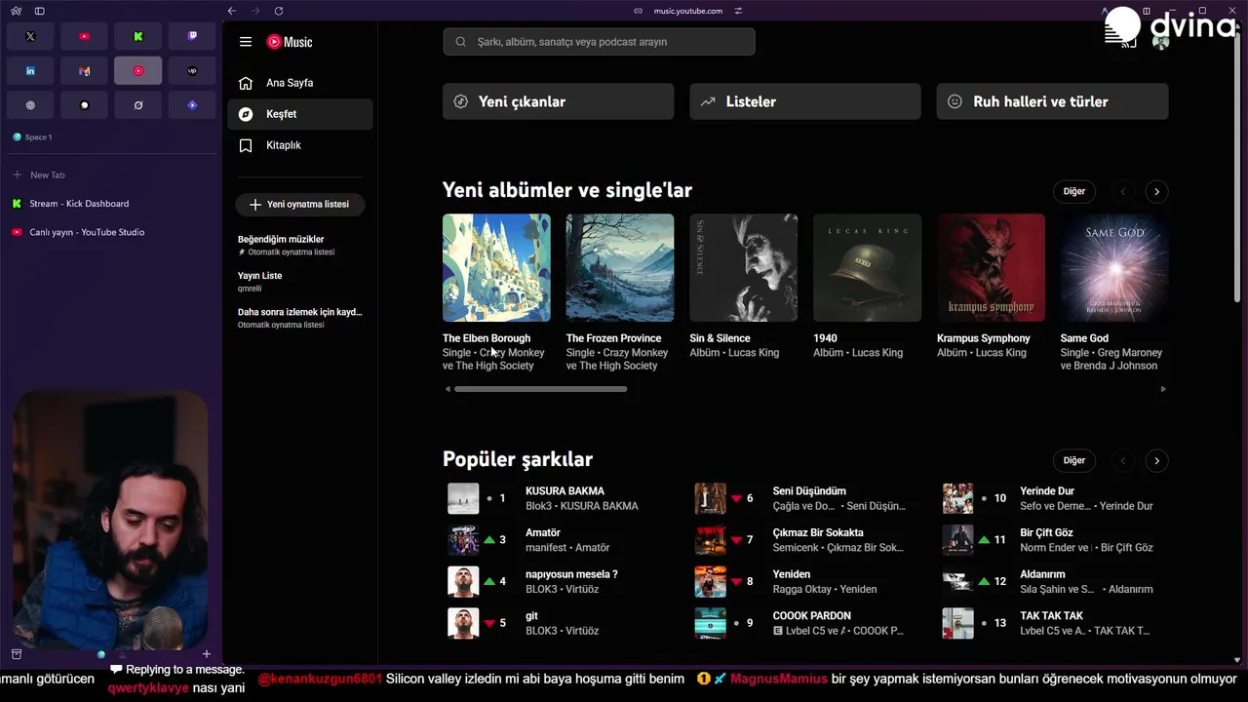Open the Twitch pinned tab
The image size is (1248, 702).
(192, 36)
